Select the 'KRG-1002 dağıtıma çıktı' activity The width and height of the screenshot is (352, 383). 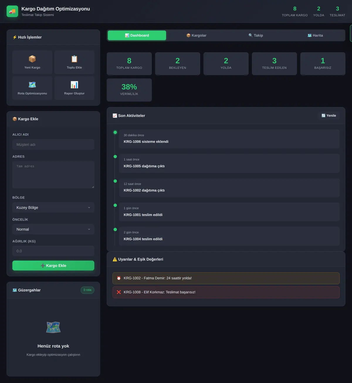click(x=229, y=188)
